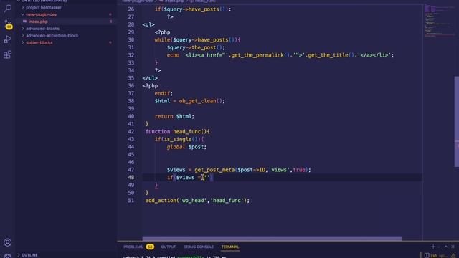
Task: Switch to the Problems tab
Action: coord(133,247)
